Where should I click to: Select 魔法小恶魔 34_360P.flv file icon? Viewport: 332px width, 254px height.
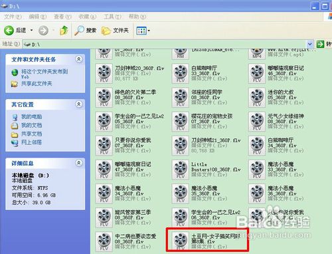[x=104, y=193]
